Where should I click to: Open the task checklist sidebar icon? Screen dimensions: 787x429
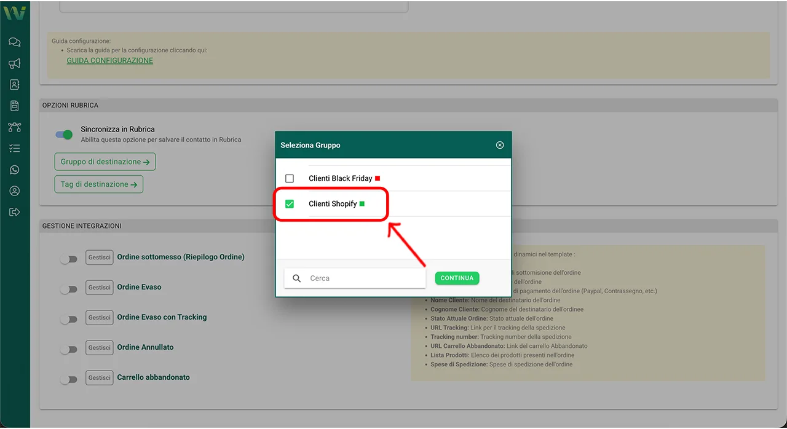click(x=15, y=149)
